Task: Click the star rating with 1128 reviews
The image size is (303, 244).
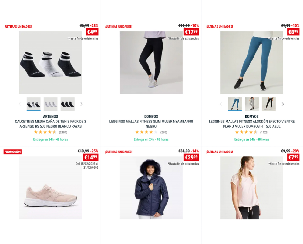Action: [246, 132]
